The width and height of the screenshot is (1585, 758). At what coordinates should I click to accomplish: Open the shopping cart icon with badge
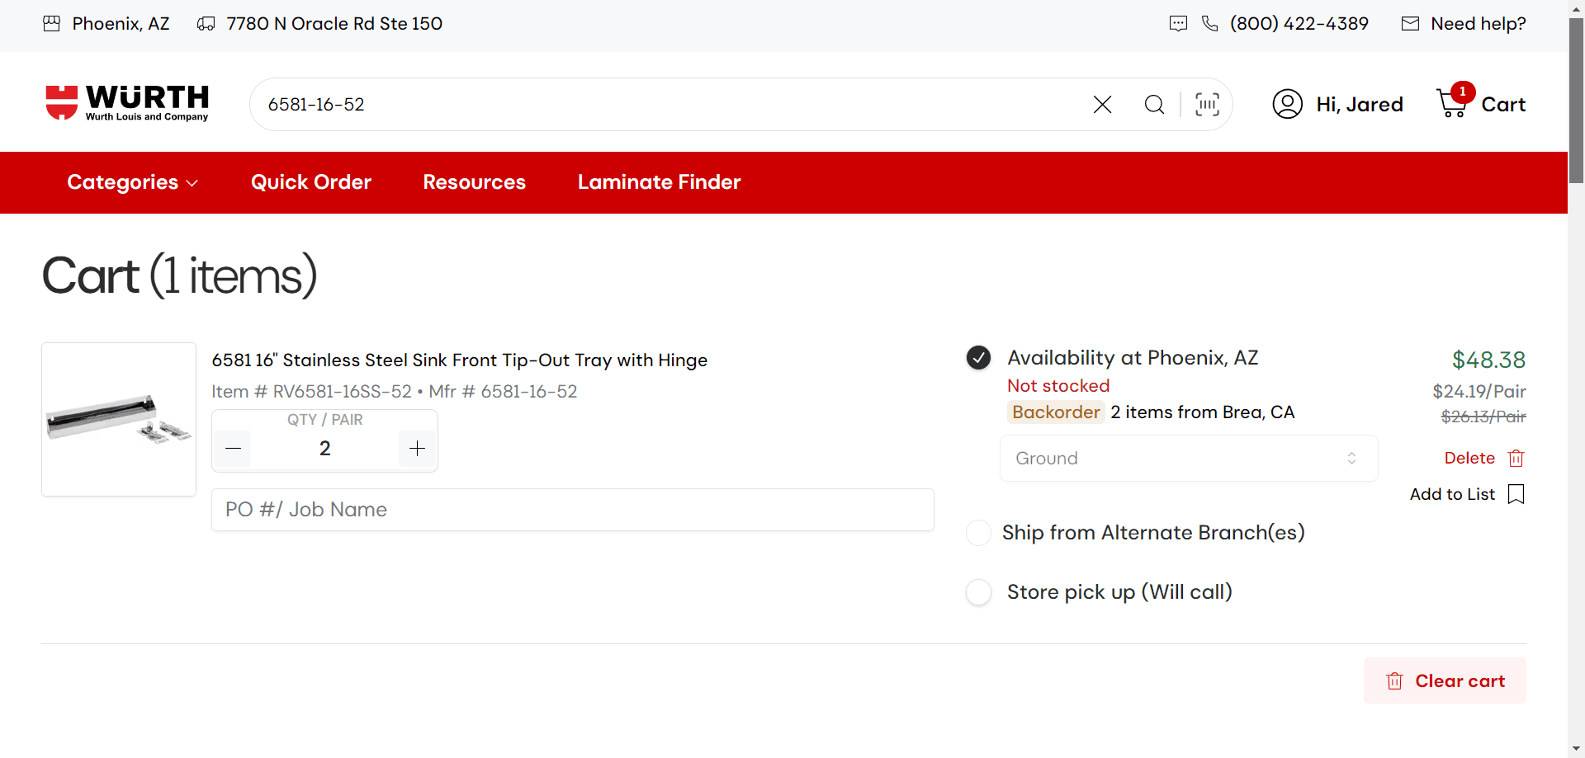coord(1454,101)
